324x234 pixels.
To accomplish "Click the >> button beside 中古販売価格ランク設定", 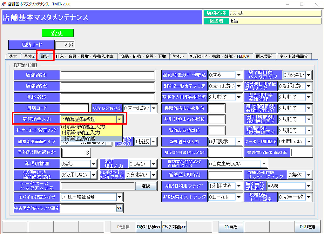I will (119, 208).
